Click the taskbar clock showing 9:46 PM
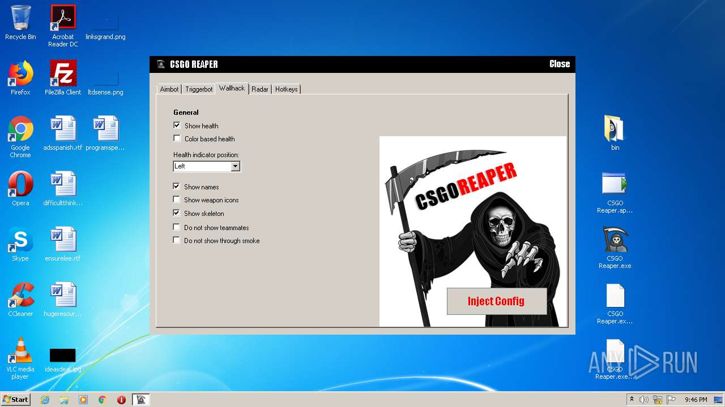Viewport: 725px width, 407px height. click(x=696, y=400)
